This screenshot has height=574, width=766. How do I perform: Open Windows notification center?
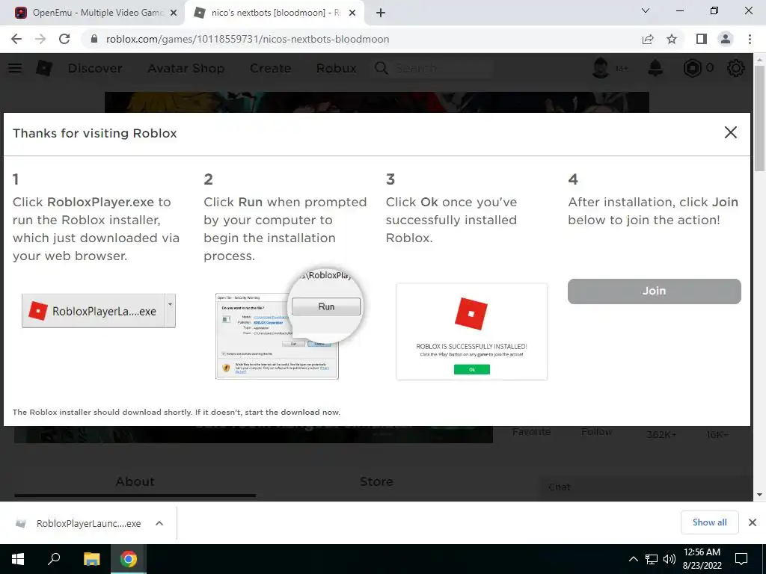(741, 559)
